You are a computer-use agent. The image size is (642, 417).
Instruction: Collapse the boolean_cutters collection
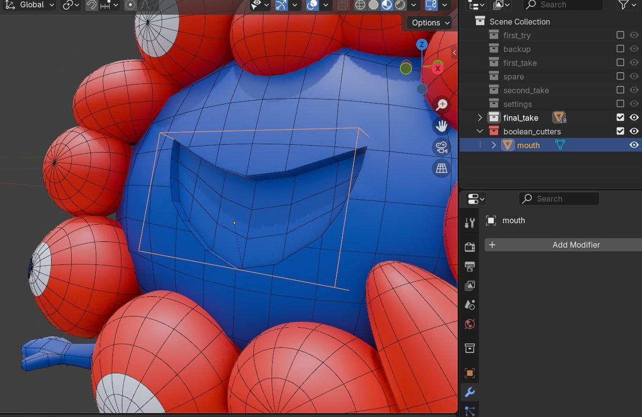coord(480,132)
